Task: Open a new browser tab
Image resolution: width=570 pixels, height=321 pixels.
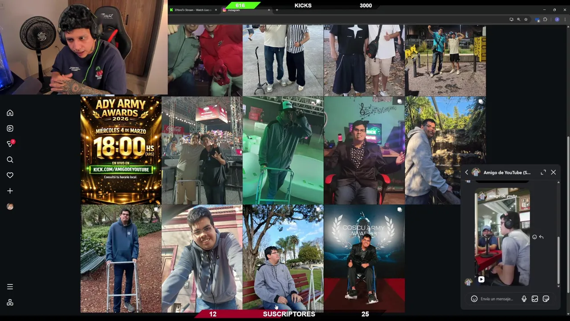Action: 277,10
